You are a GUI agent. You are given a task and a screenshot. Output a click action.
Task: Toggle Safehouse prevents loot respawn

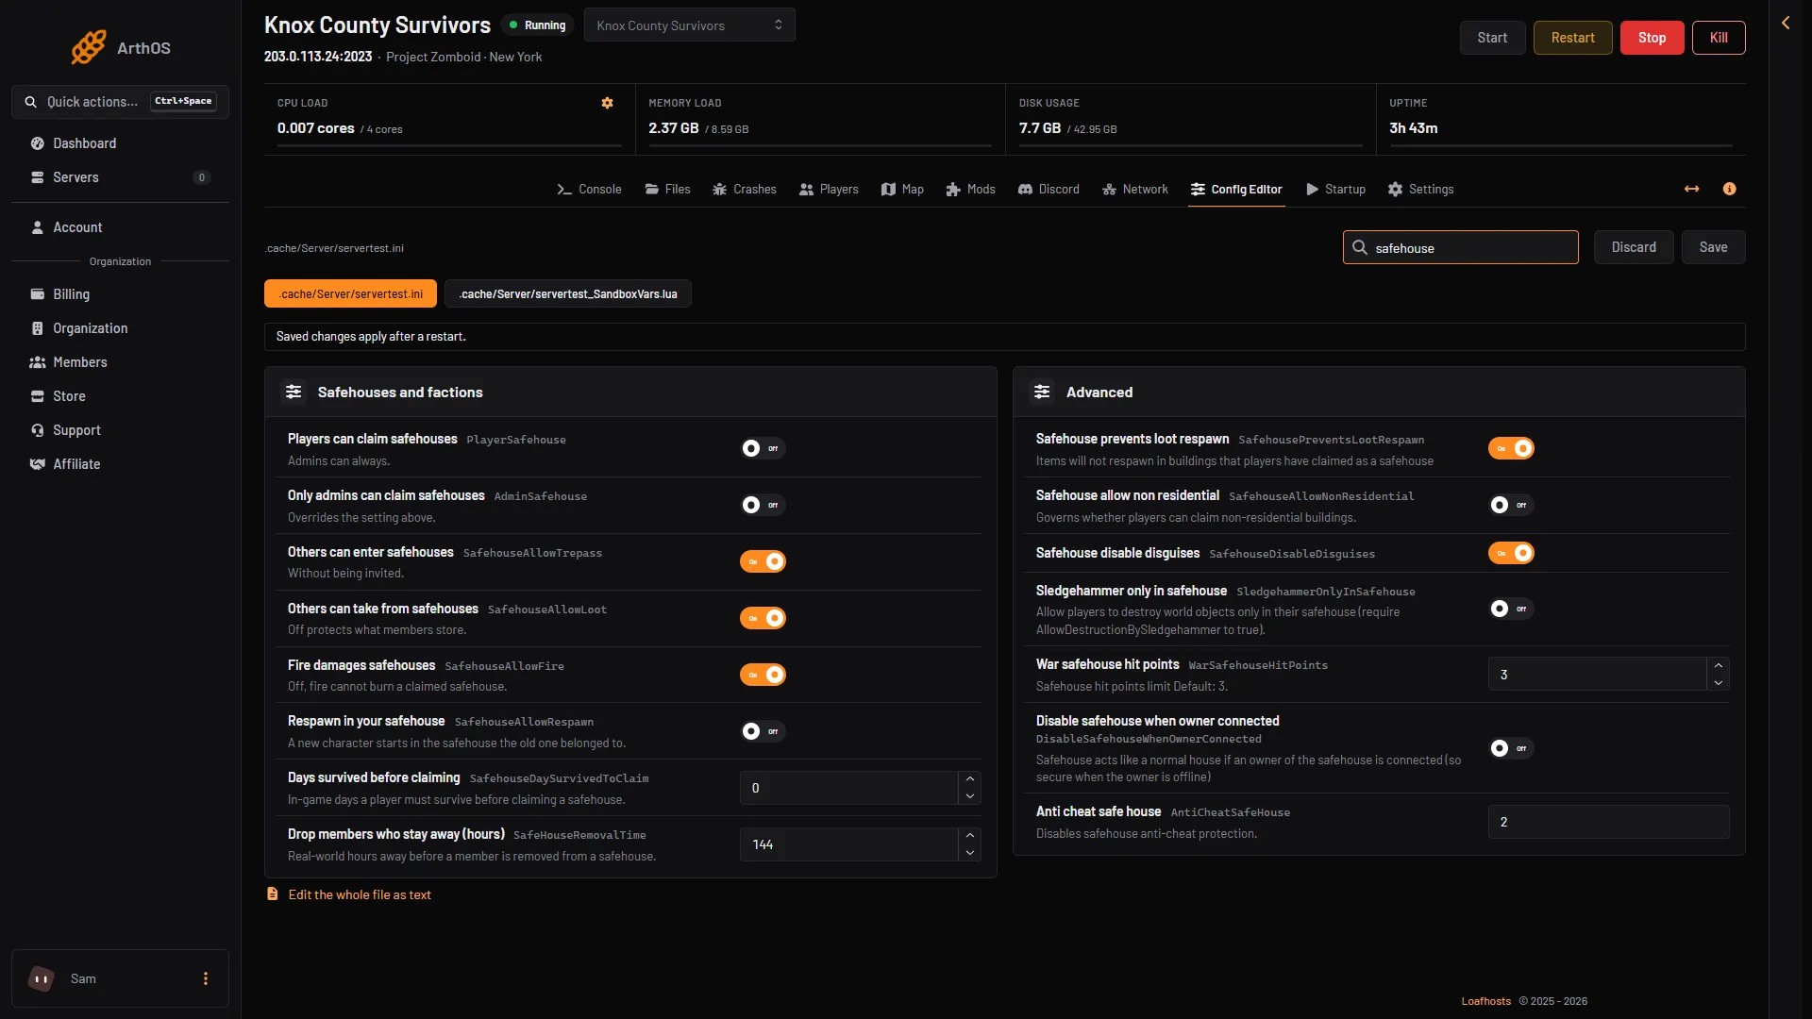pos(1511,448)
